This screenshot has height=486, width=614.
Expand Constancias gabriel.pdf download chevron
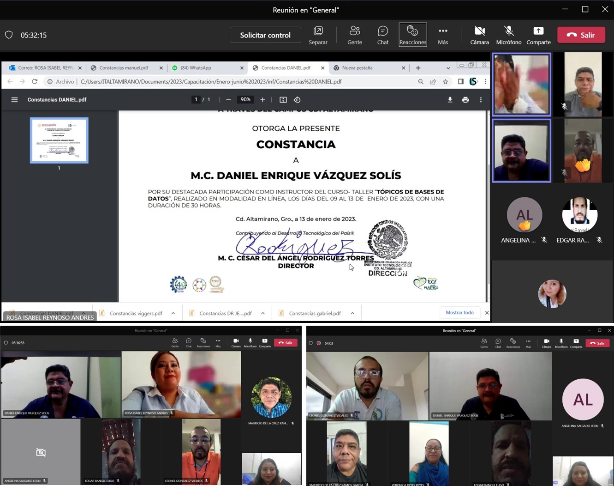[352, 313]
